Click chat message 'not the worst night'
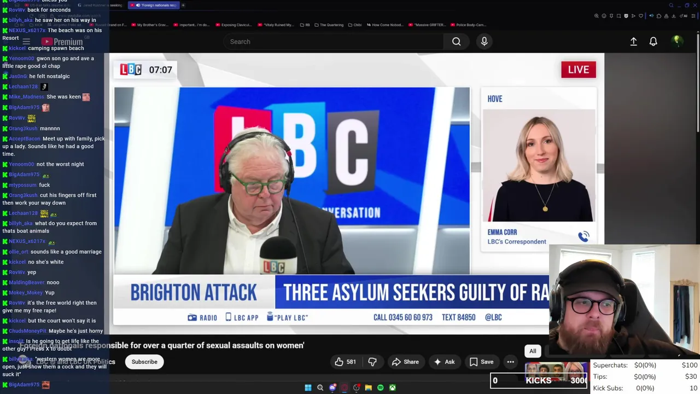The height and width of the screenshot is (394, 700). tap(60, 164)
